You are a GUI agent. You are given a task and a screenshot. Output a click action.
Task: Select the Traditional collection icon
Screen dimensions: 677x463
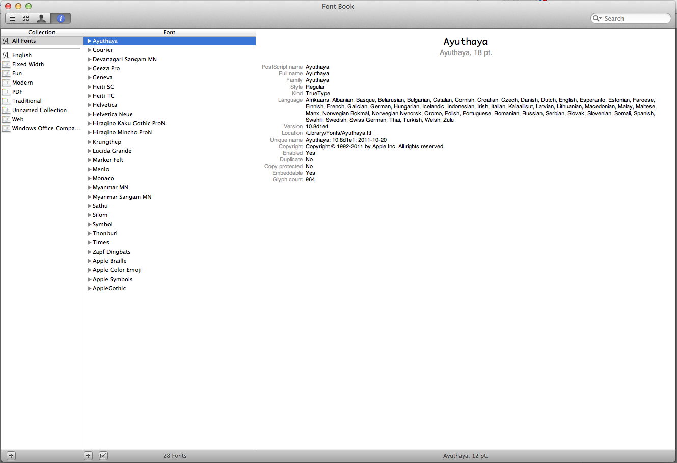pos(6,101)
